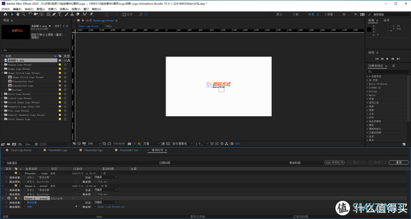Add output module with plus icon on item 3
This screenshot has height=219, width=411.
[x=76, y=206]
